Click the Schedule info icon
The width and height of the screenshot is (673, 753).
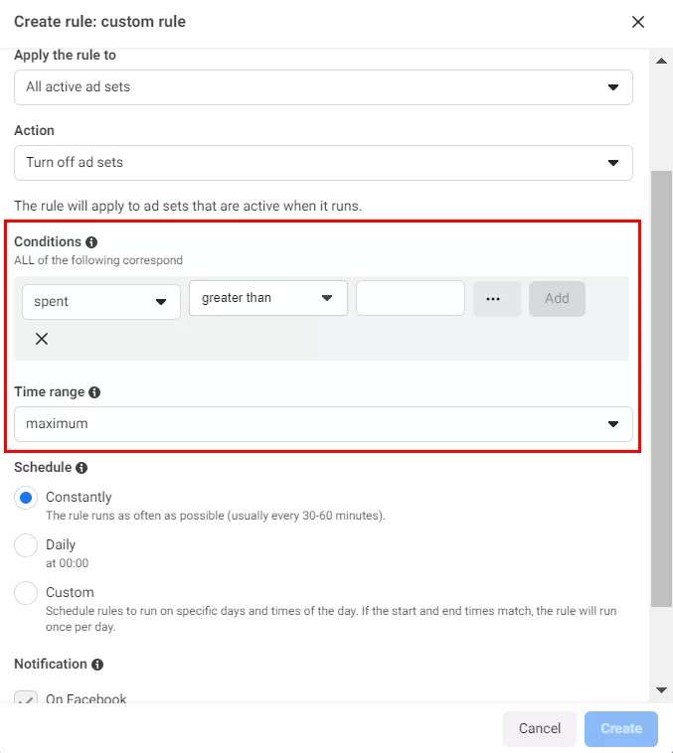click(82, 468)
